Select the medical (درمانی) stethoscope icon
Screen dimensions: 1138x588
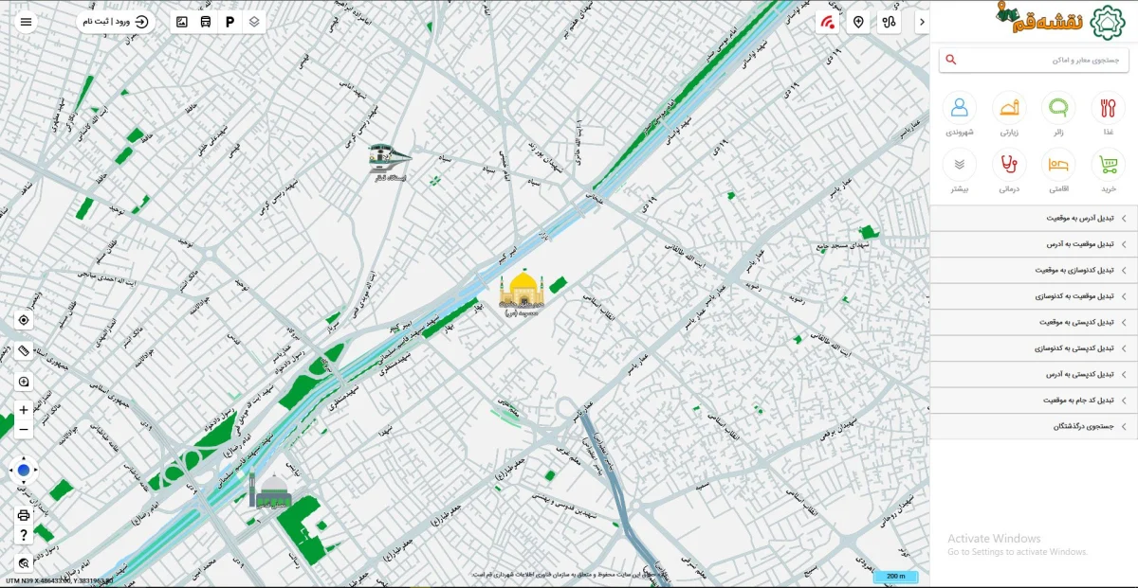click(x=1009, y=164)
